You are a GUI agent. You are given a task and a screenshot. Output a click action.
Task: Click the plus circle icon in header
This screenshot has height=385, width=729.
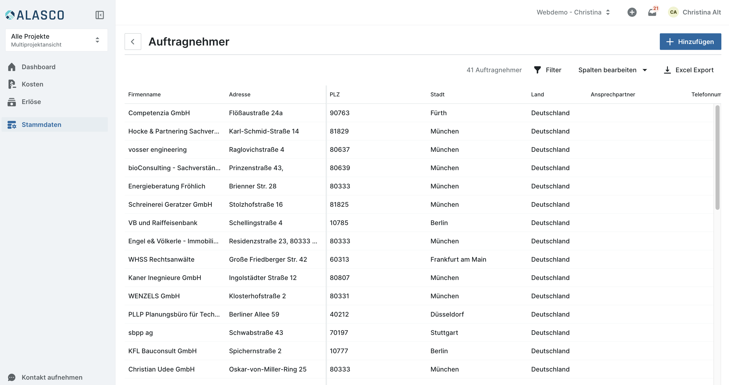[x=632, y=12]
